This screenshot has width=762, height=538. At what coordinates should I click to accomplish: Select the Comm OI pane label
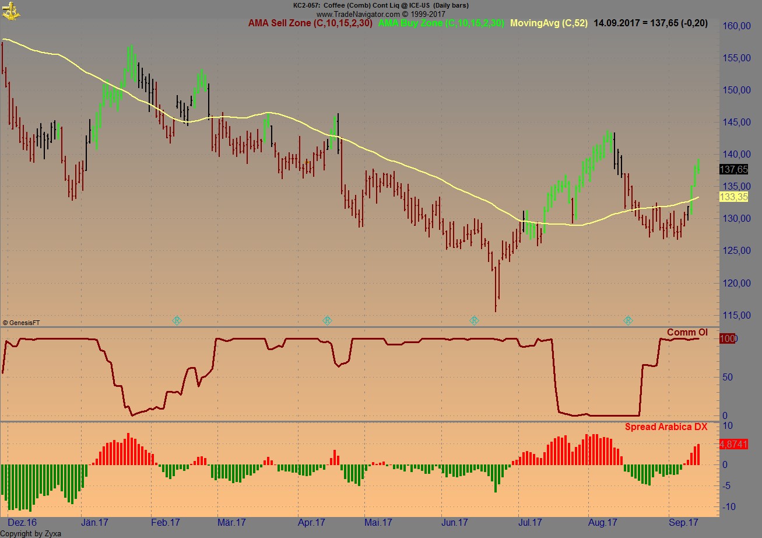688,333
